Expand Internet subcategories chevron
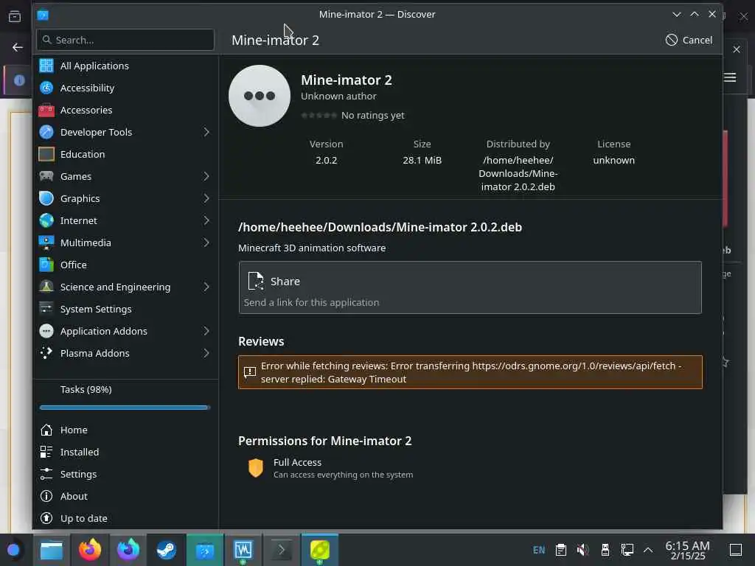The width and height of the screenshot is (755, 566). [206, 220]
